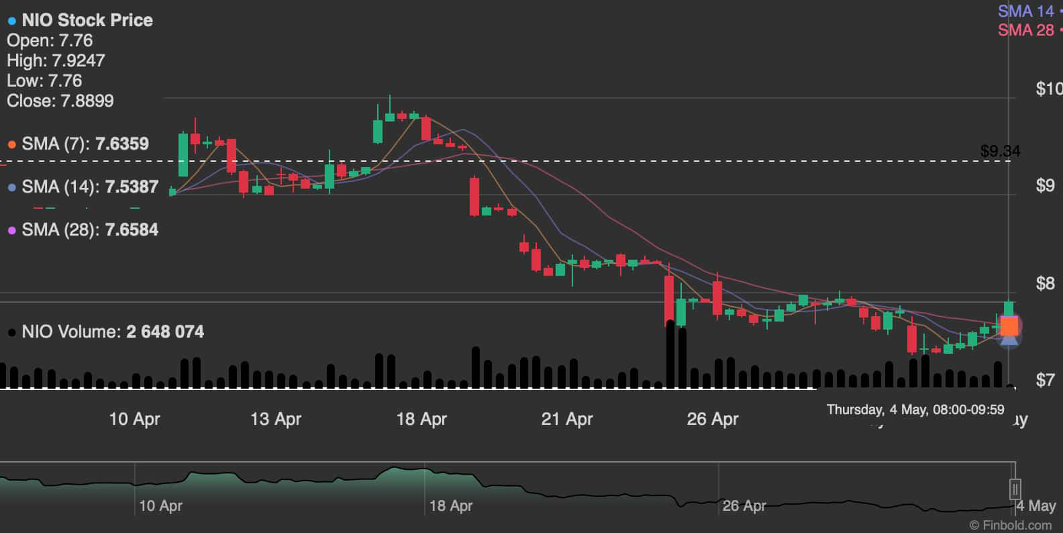Click the 4 May label in the navigator
Screen dimensions: 1063x533
(x=1035, y=505)
